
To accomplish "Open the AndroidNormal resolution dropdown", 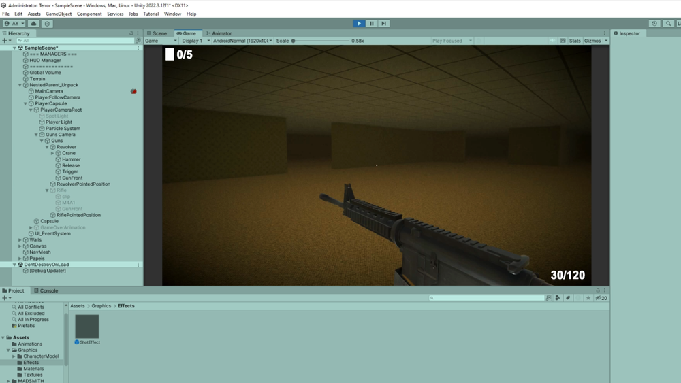I will click(243, 41).
